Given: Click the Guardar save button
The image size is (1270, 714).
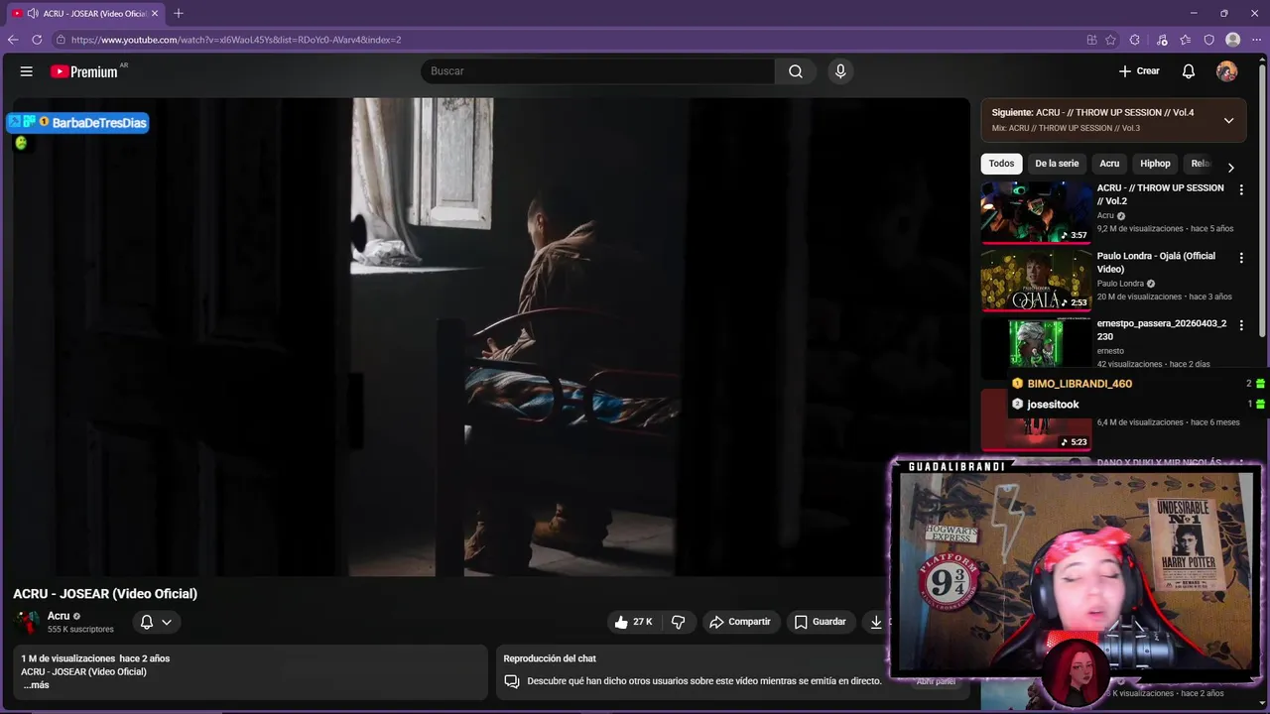Looking at the screenshot, I should (x=821, y=622).
